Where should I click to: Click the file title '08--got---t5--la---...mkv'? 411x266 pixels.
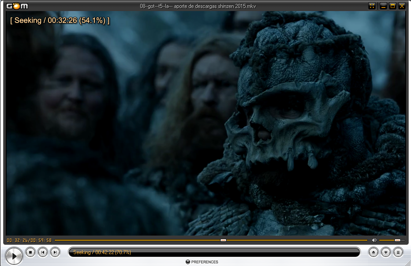pos(198,6)
